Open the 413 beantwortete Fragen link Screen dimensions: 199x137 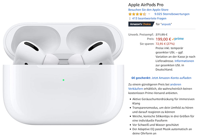tap(149, 18)
